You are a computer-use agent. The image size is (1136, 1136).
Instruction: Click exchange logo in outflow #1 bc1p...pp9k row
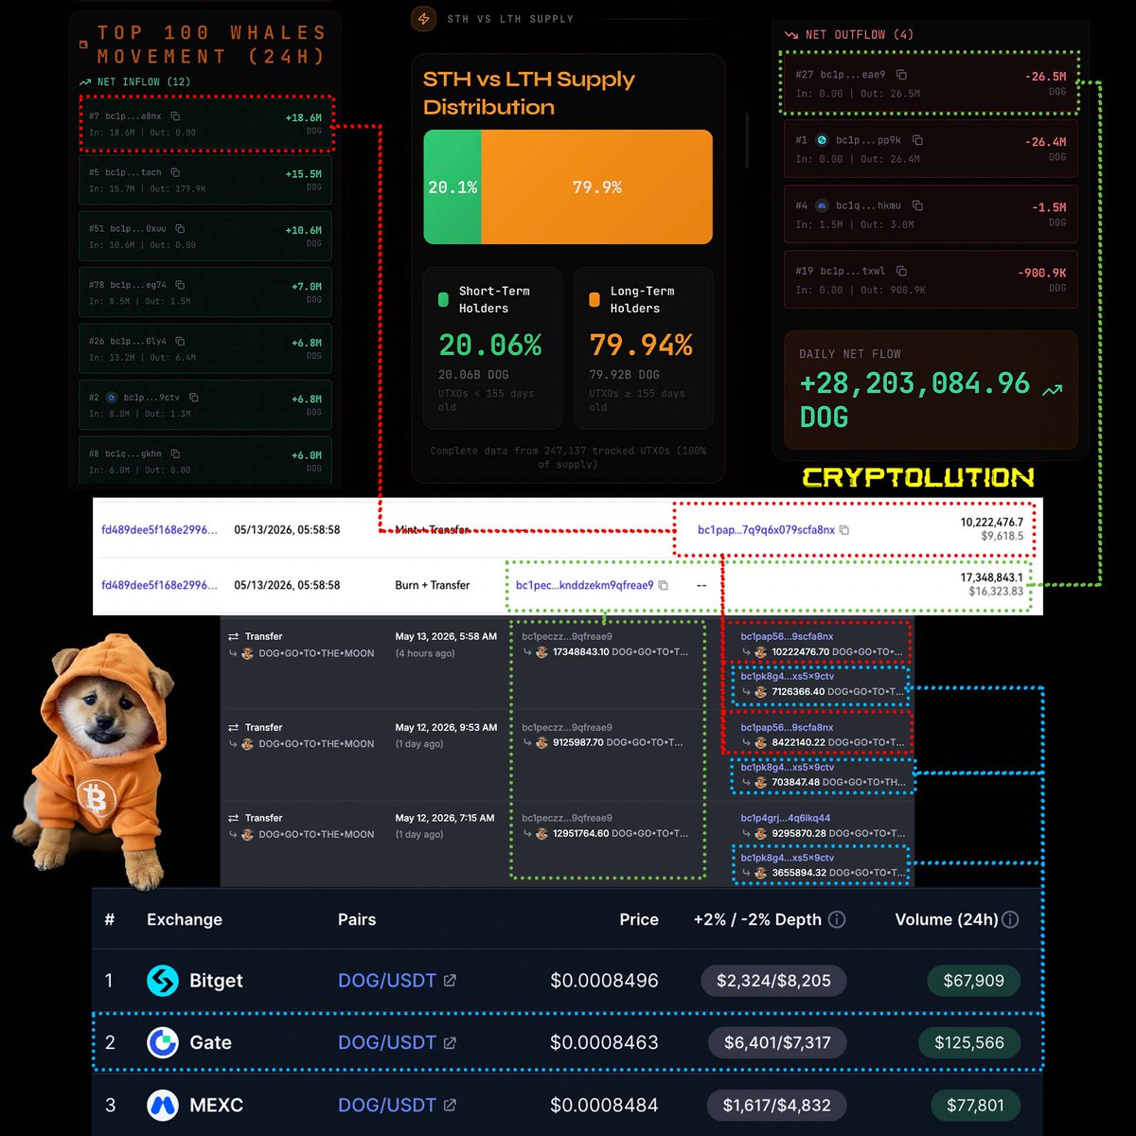(822, 140)
